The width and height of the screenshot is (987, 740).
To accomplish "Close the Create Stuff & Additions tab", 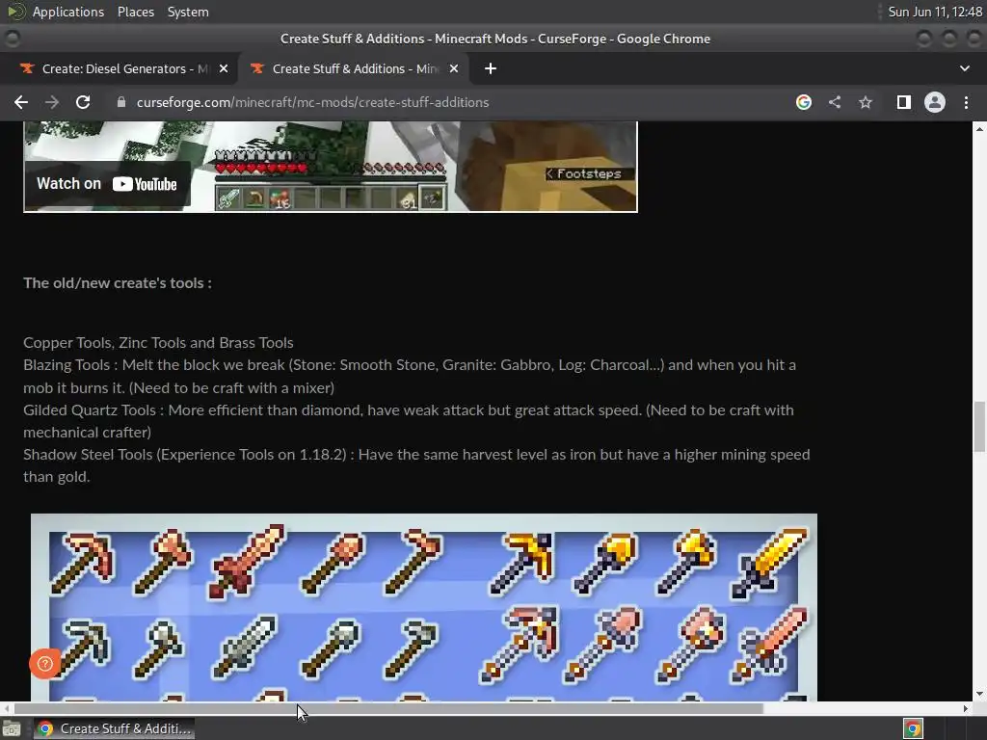I will [x=454, y=68].
